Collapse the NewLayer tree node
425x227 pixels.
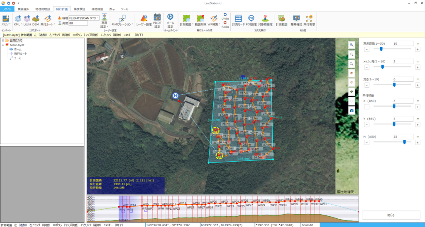(3, 45)
